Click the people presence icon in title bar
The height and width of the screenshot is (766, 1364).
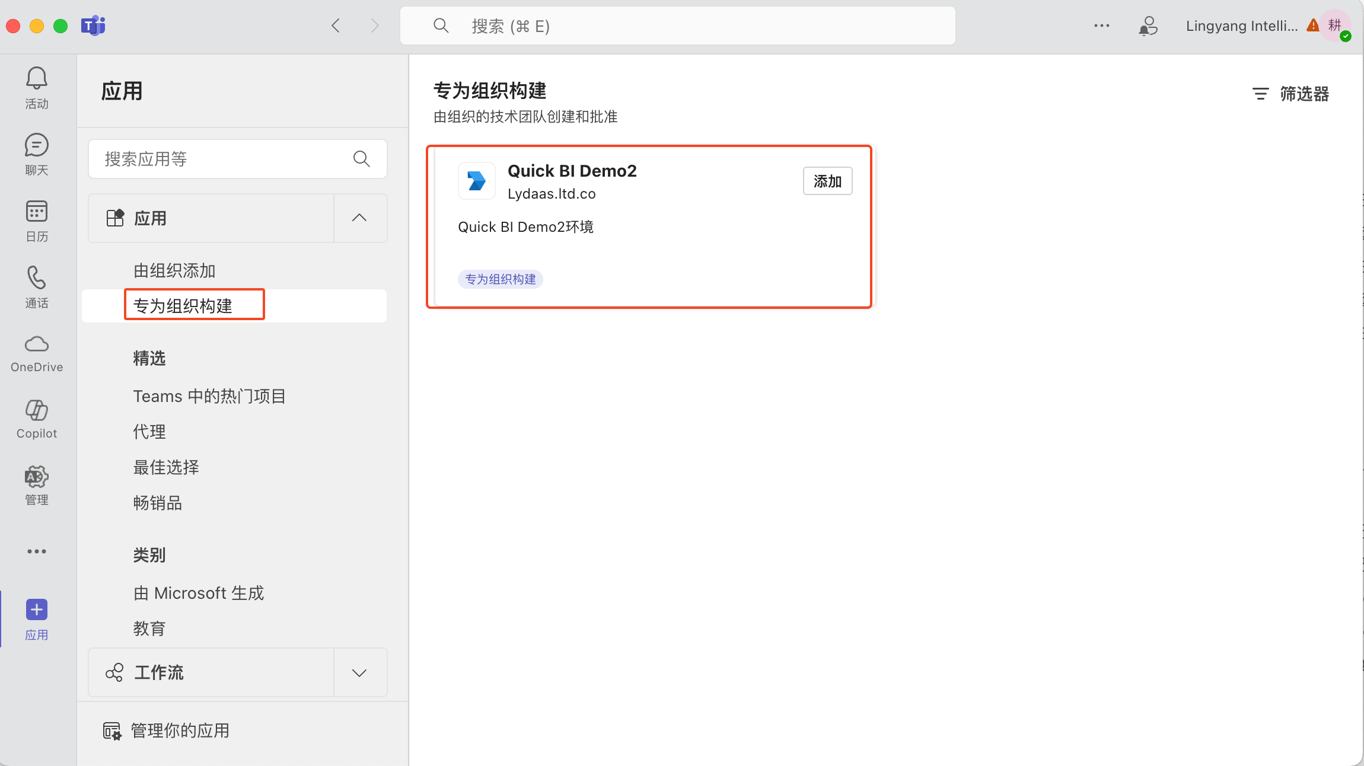[x=1148, y=26]
